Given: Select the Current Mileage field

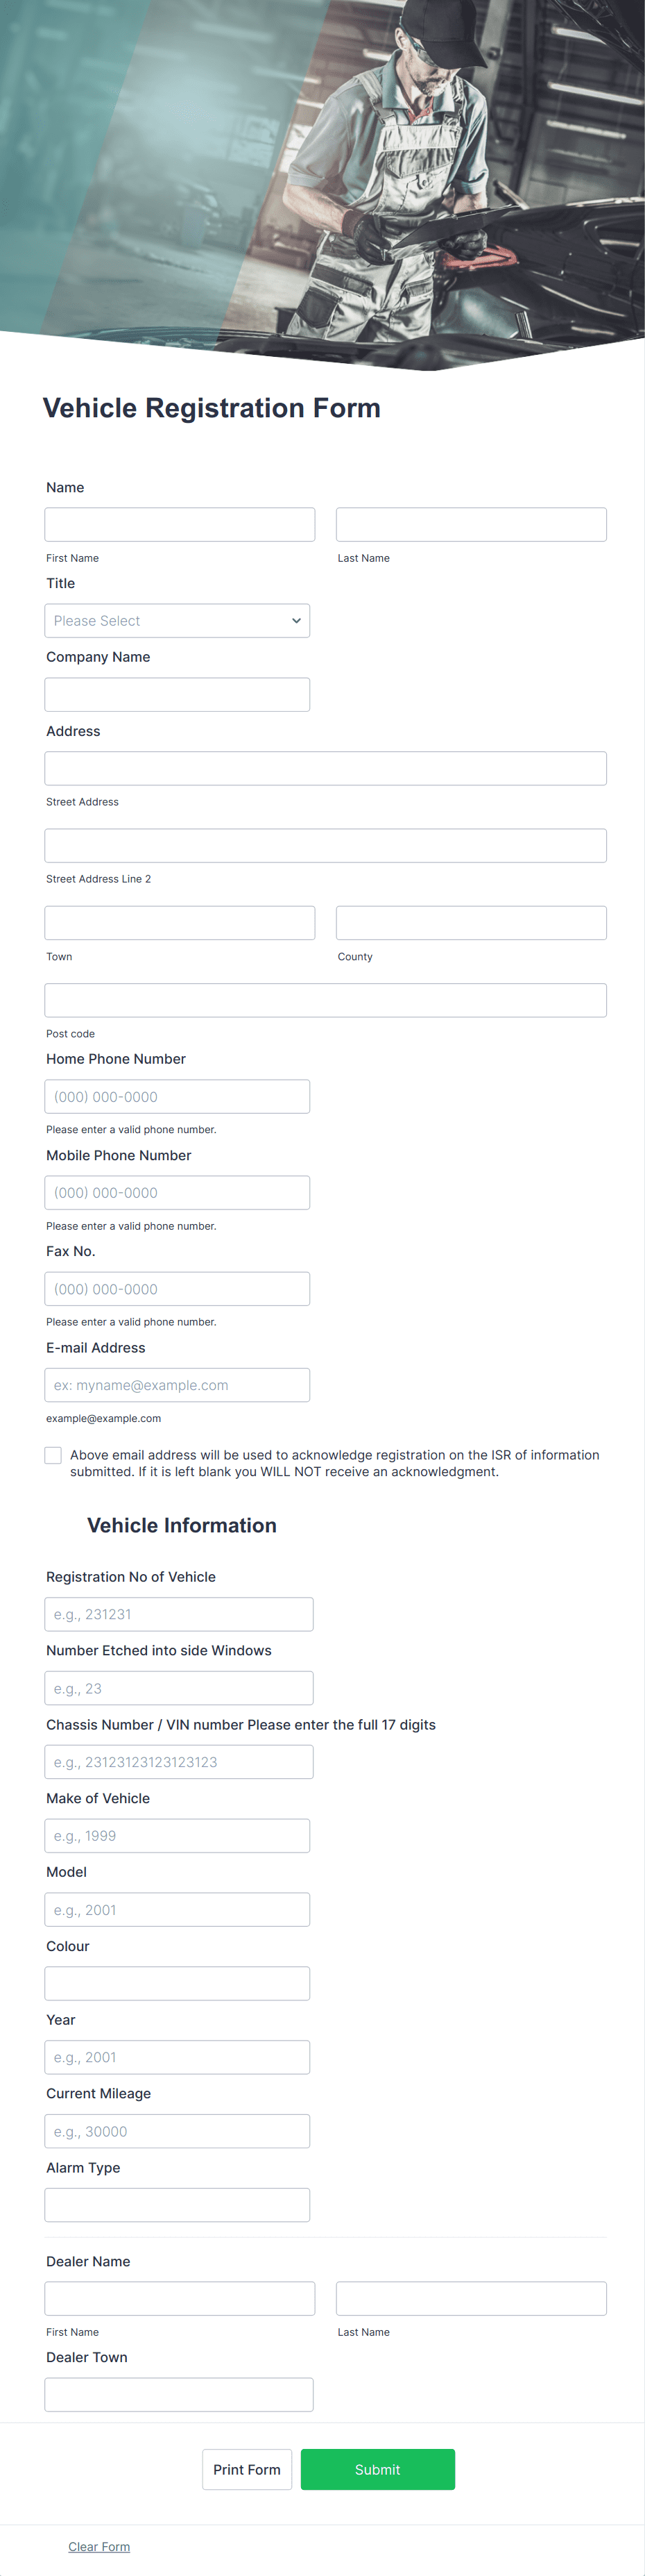Looking at the screenshot, I should click(x=177, y=2131).
